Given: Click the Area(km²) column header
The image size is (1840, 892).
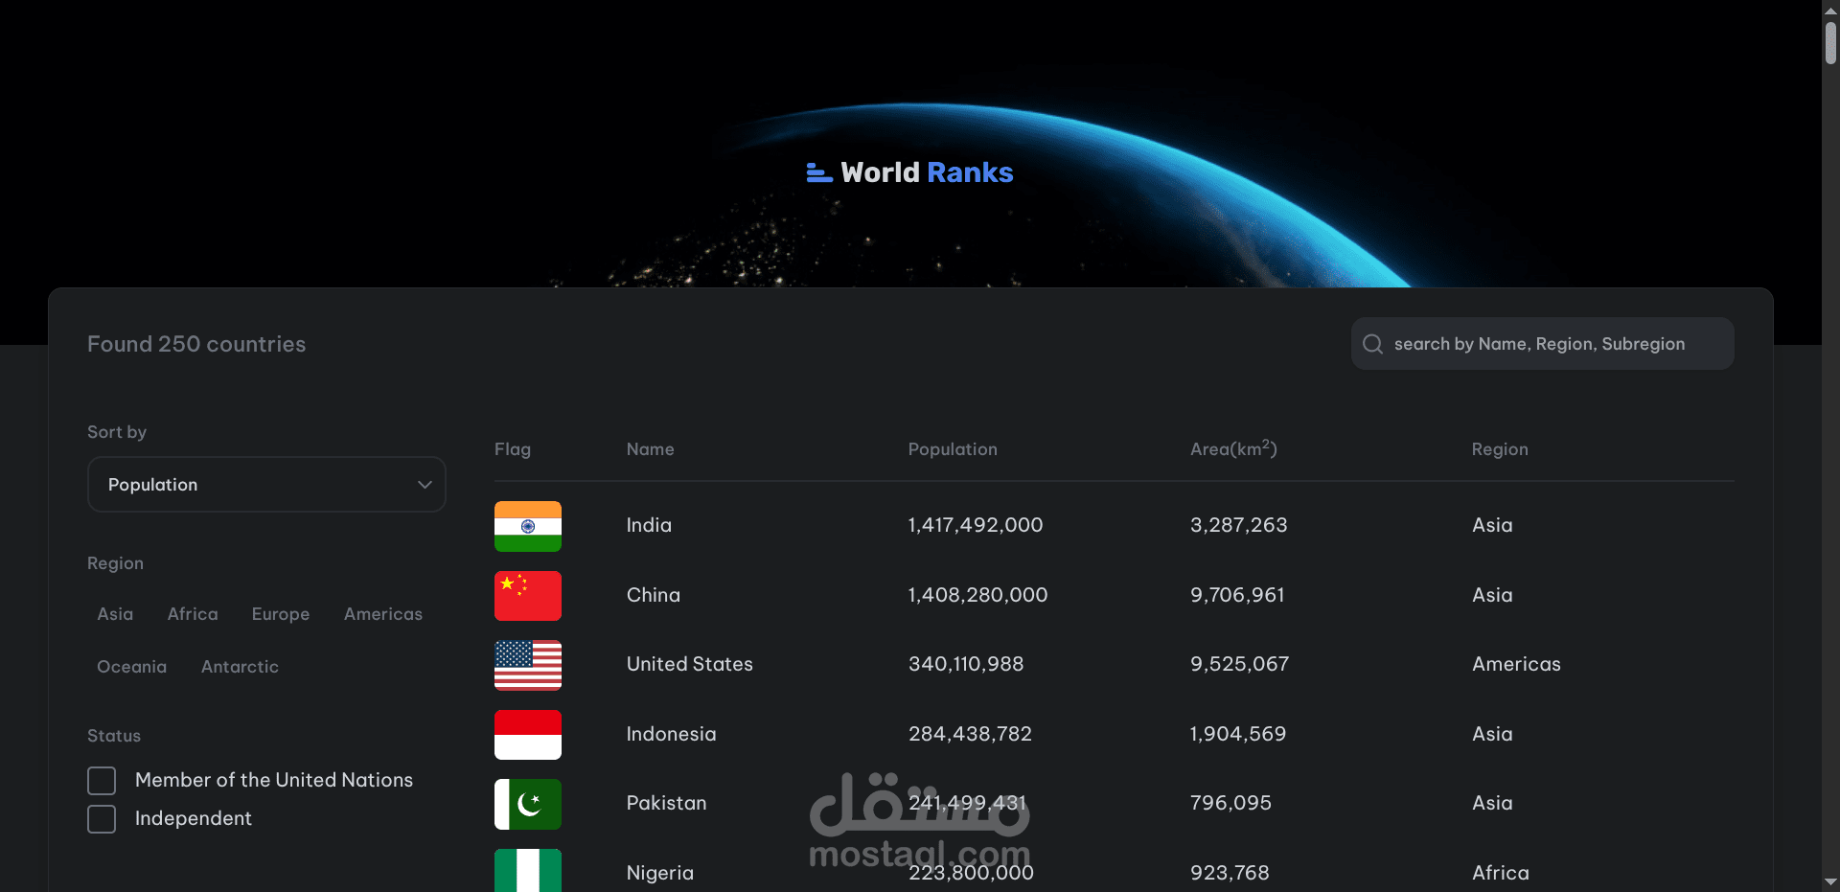Looking at the screenshot, I should (1233, 448).
